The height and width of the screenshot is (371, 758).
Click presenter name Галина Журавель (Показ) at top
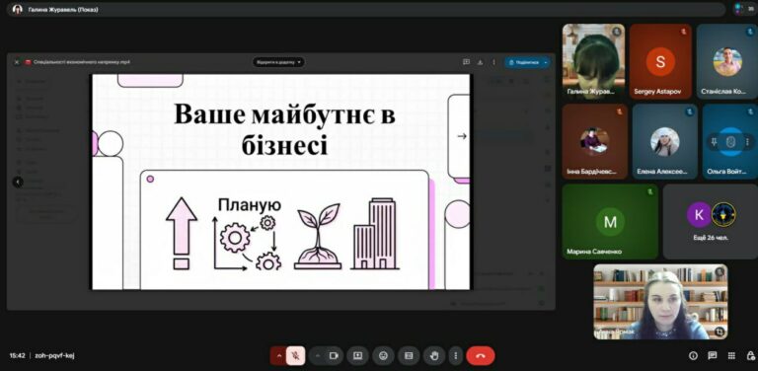coord(63,9)
